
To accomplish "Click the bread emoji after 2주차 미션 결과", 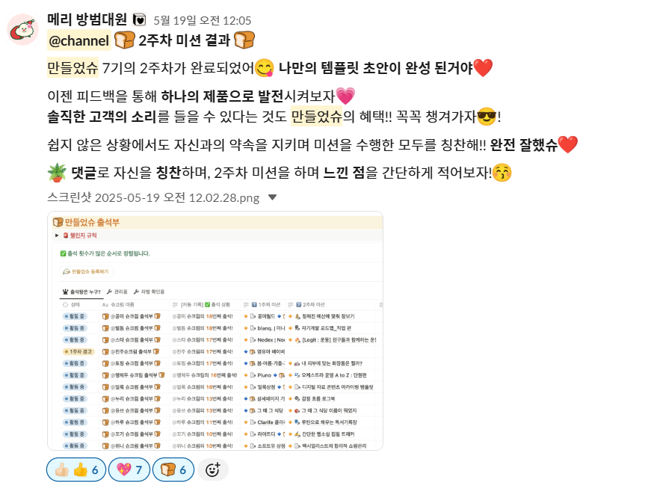I will point(244,40).
